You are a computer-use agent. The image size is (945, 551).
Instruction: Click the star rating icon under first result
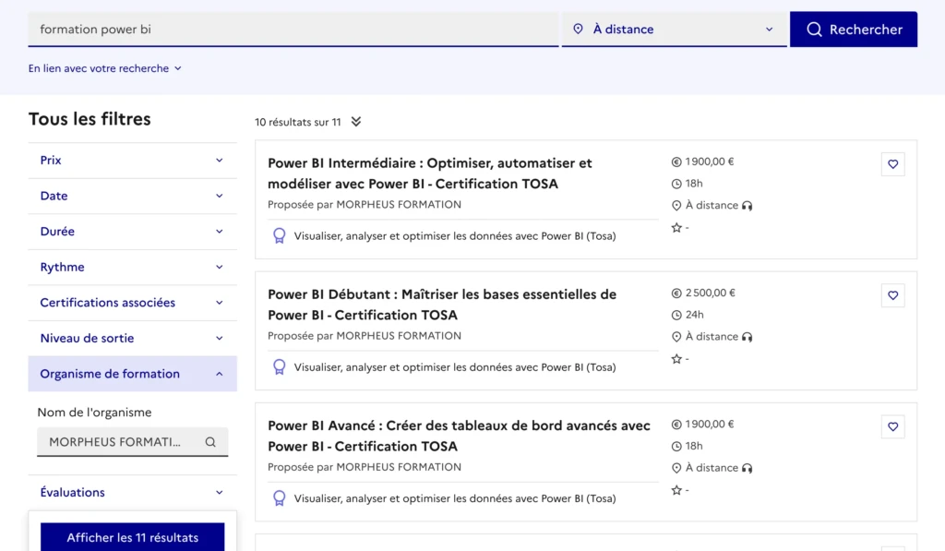[x=675, y=226]
